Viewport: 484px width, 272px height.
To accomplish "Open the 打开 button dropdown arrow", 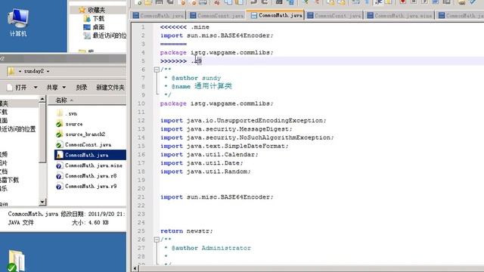I will coord(36,88).
